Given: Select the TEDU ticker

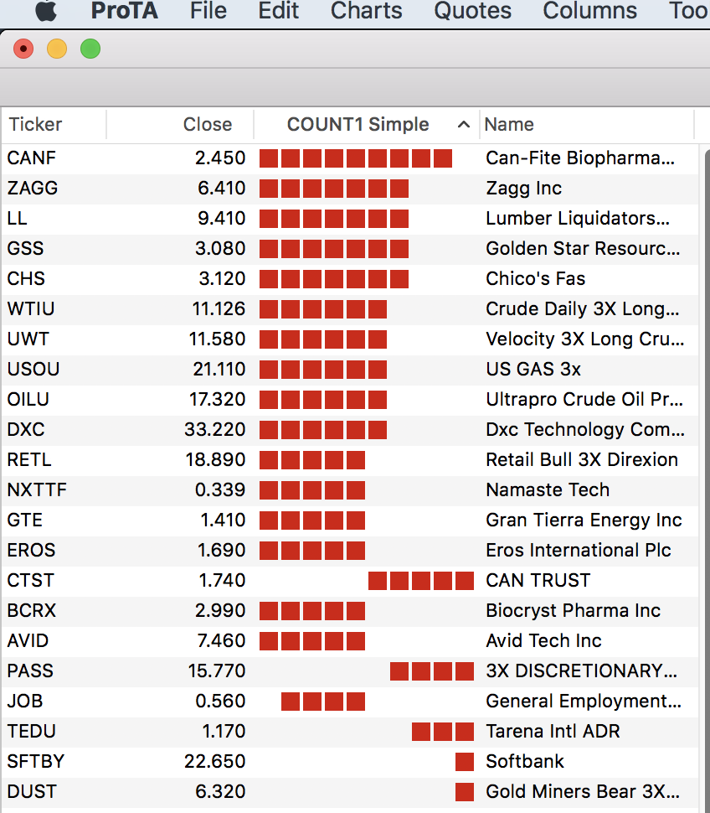Looking at the screenshot, I should [32, 731].
